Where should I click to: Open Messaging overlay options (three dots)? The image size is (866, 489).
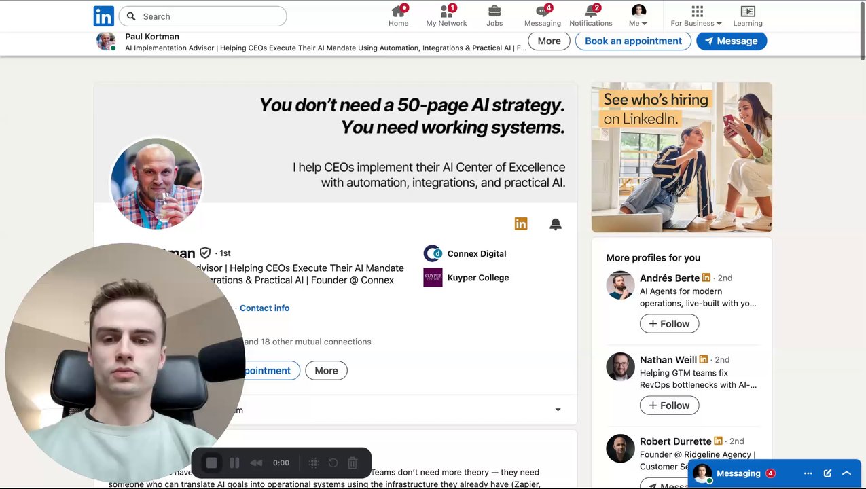pyautogui.click(x=808, y=473)
